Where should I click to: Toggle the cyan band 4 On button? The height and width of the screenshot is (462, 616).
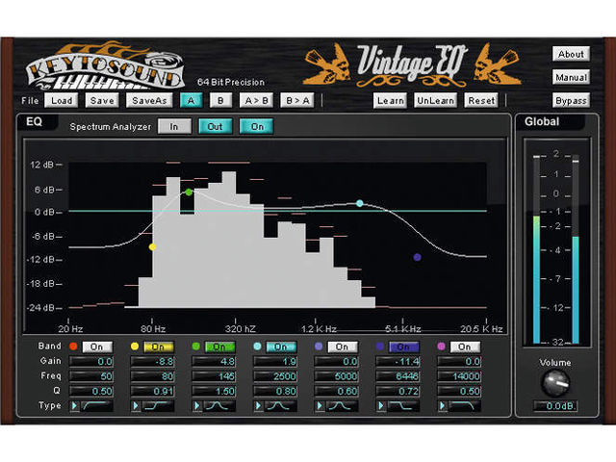(281, 346)
